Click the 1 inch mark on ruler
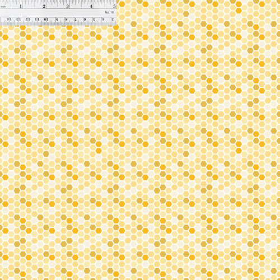This screenshot has width=280, height=280. 21,6
